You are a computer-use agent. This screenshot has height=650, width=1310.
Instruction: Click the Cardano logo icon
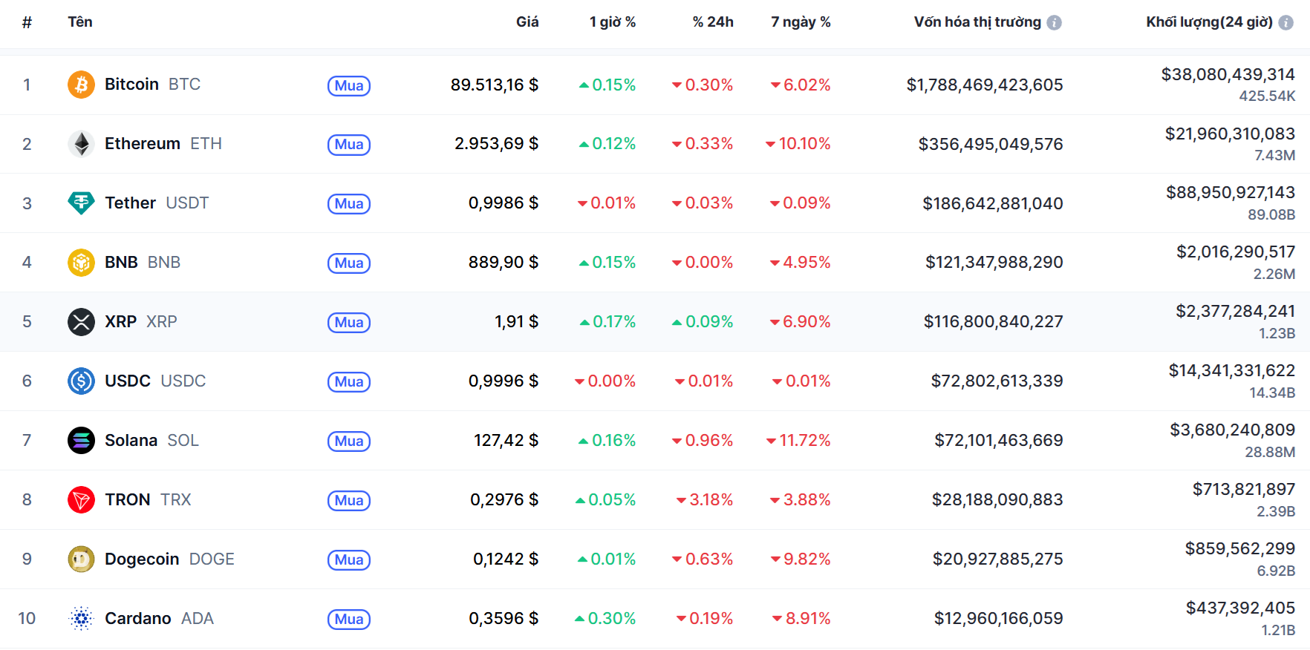point(81,619)
